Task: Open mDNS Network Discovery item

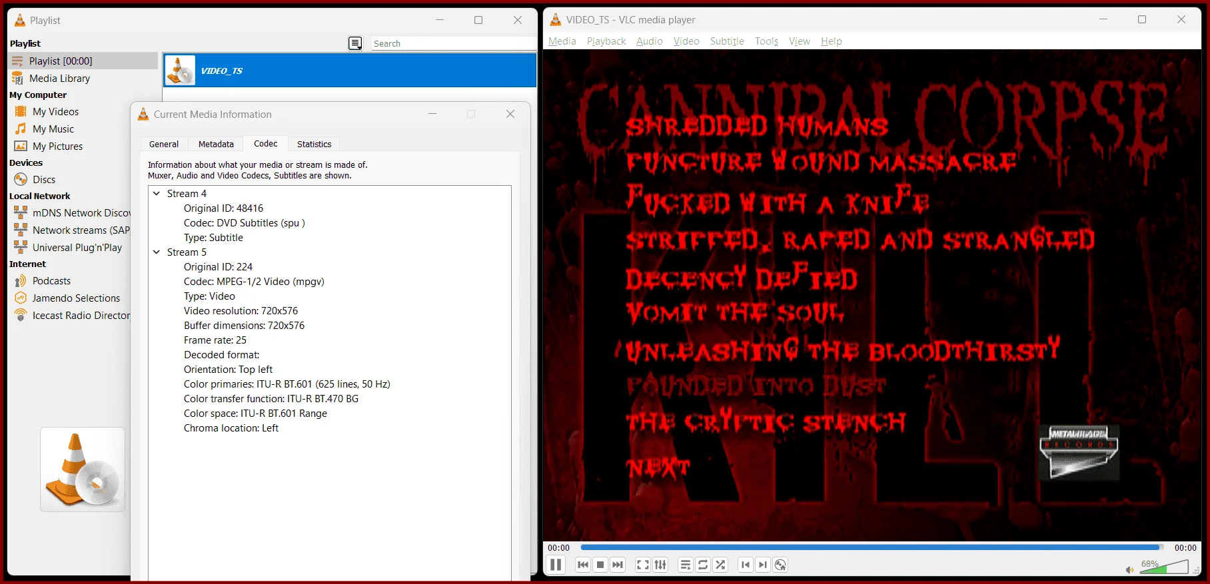Action: (x=72, y=213)
